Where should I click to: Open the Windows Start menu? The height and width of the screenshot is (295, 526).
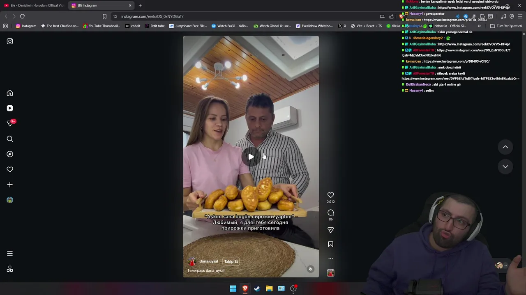pyautogui.click(x=233, y=288)
